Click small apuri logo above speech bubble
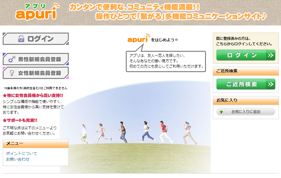 pos(138,38)
